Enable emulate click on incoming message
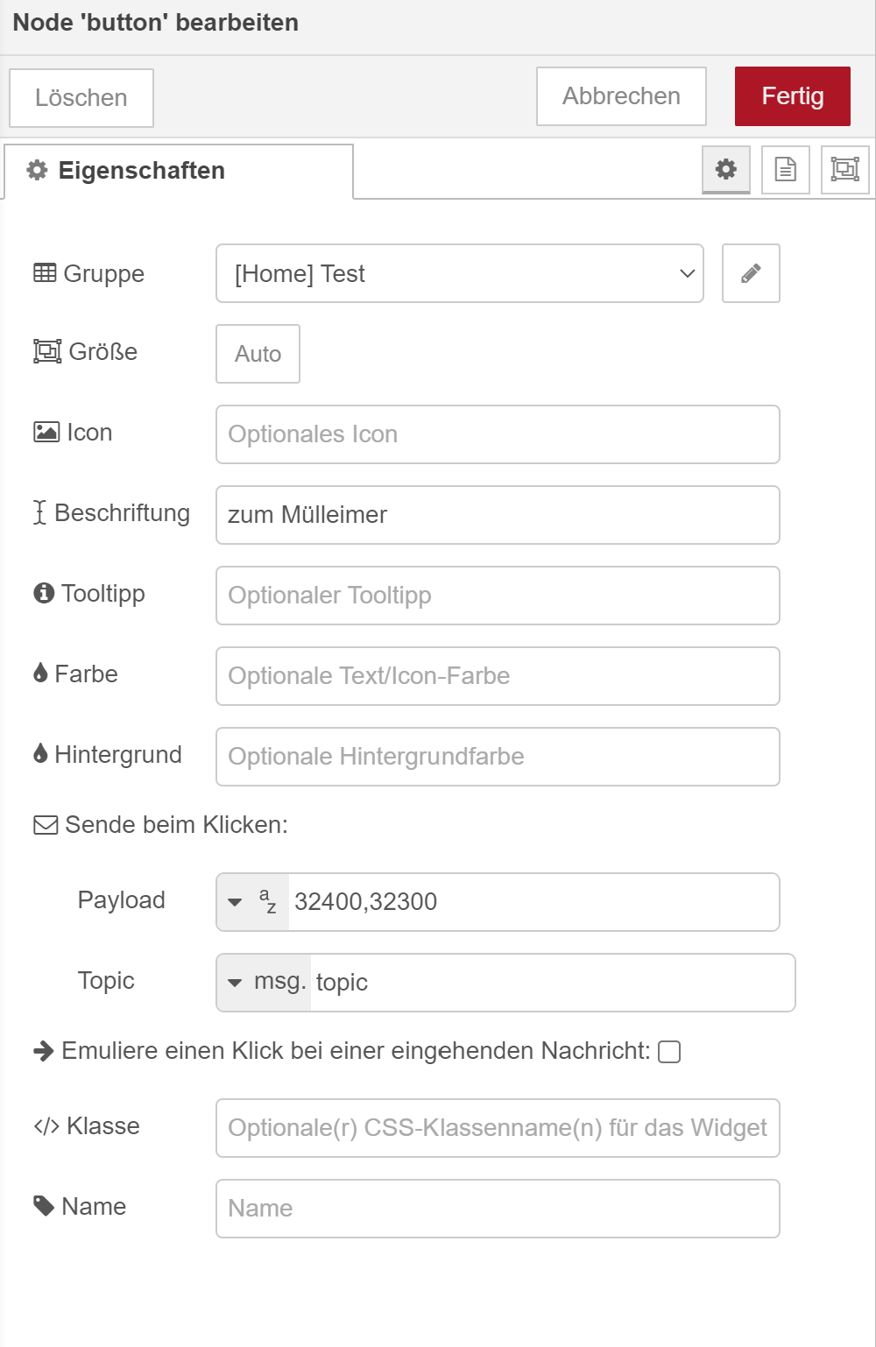This screenshot has width=876, height=1347. [669, 1052]
